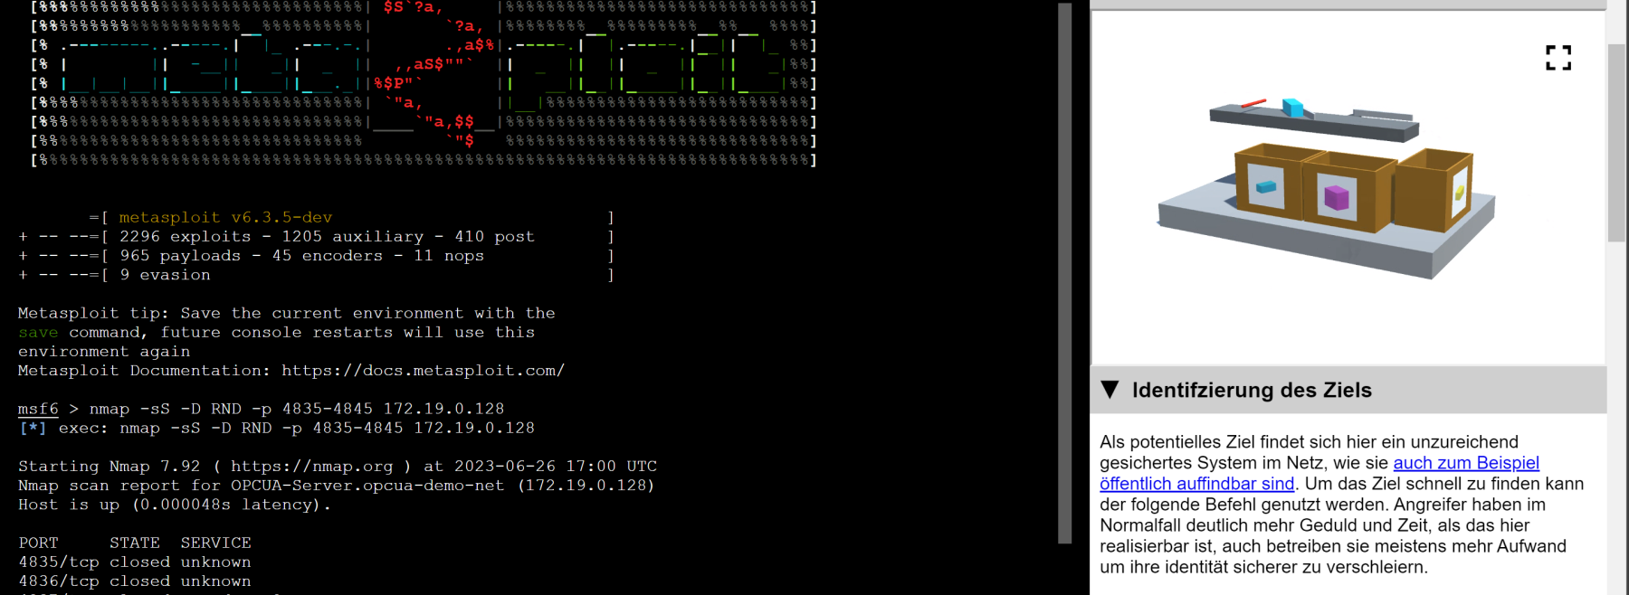Click the 'https://nmap.org' text
The height and width of the screenshot is (595, 1629).
311,467
